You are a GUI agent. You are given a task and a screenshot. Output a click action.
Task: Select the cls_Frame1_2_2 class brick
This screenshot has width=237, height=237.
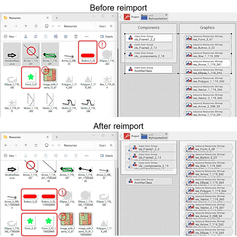click(149, 38)
